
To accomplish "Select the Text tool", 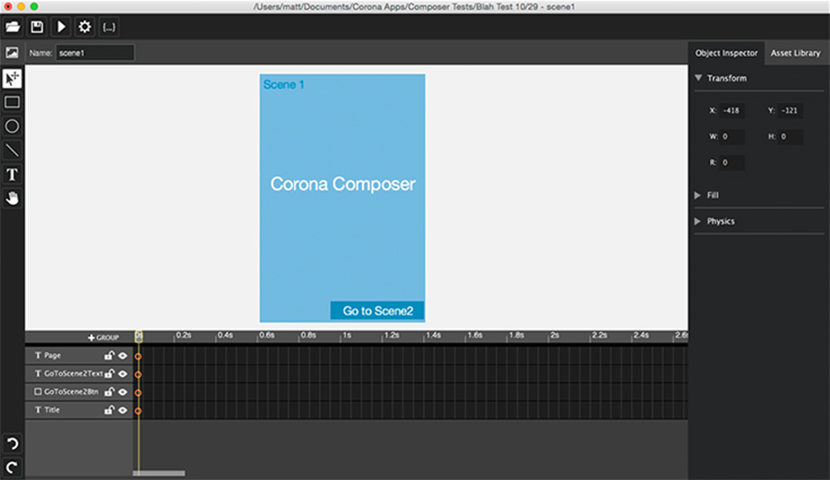I will coord(12,174).
